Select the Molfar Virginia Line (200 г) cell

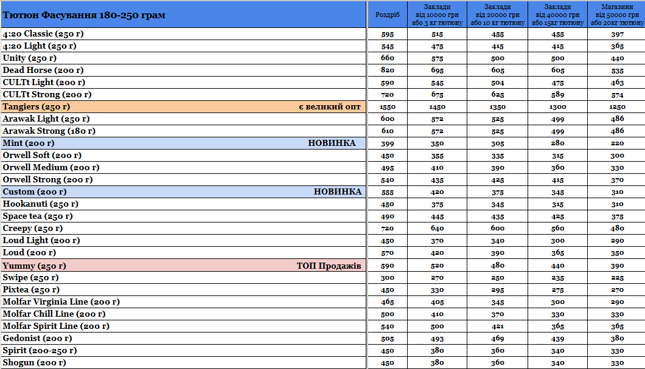[x=61, y=302]
